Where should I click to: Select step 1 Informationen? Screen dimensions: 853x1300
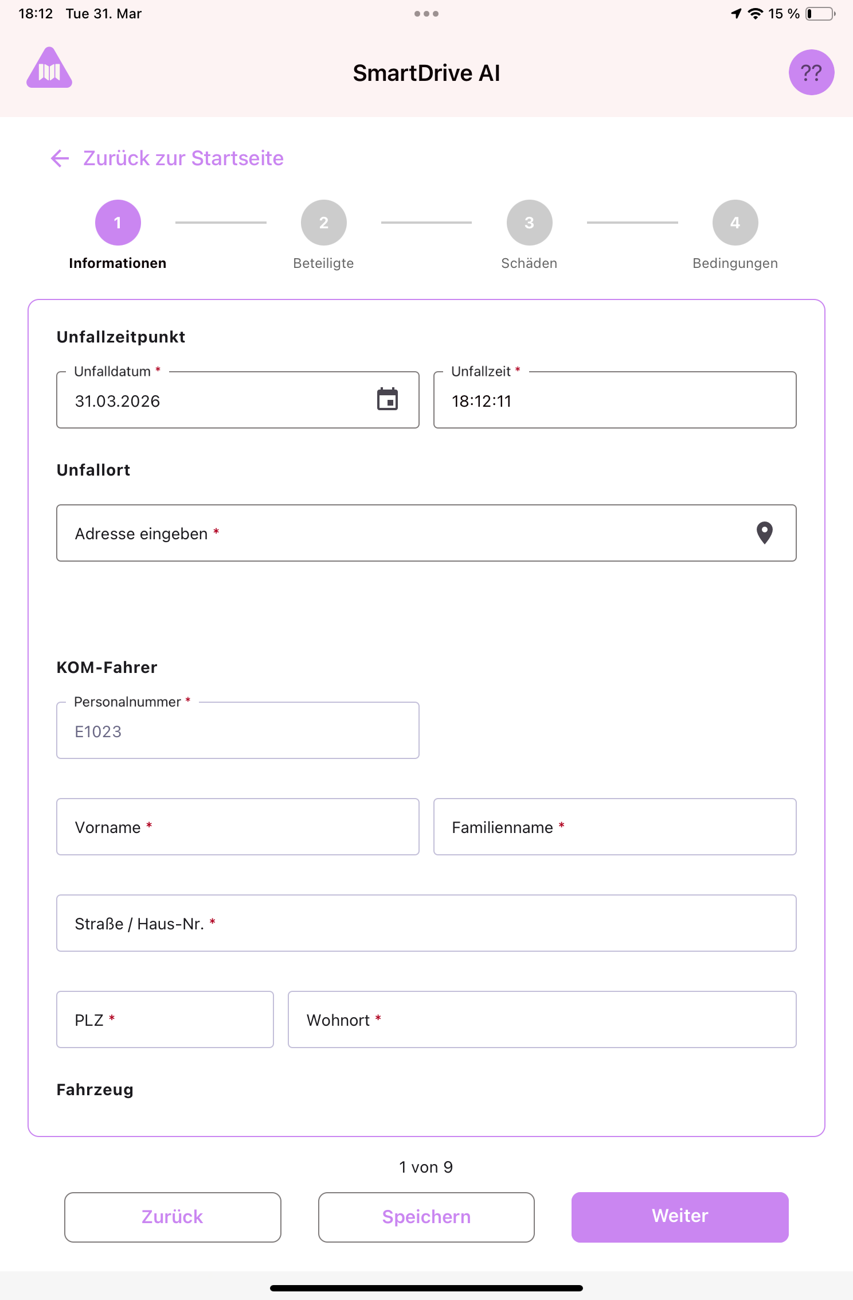[118, 223]
